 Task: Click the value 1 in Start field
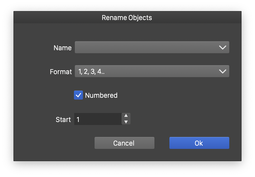pos(78,120)
